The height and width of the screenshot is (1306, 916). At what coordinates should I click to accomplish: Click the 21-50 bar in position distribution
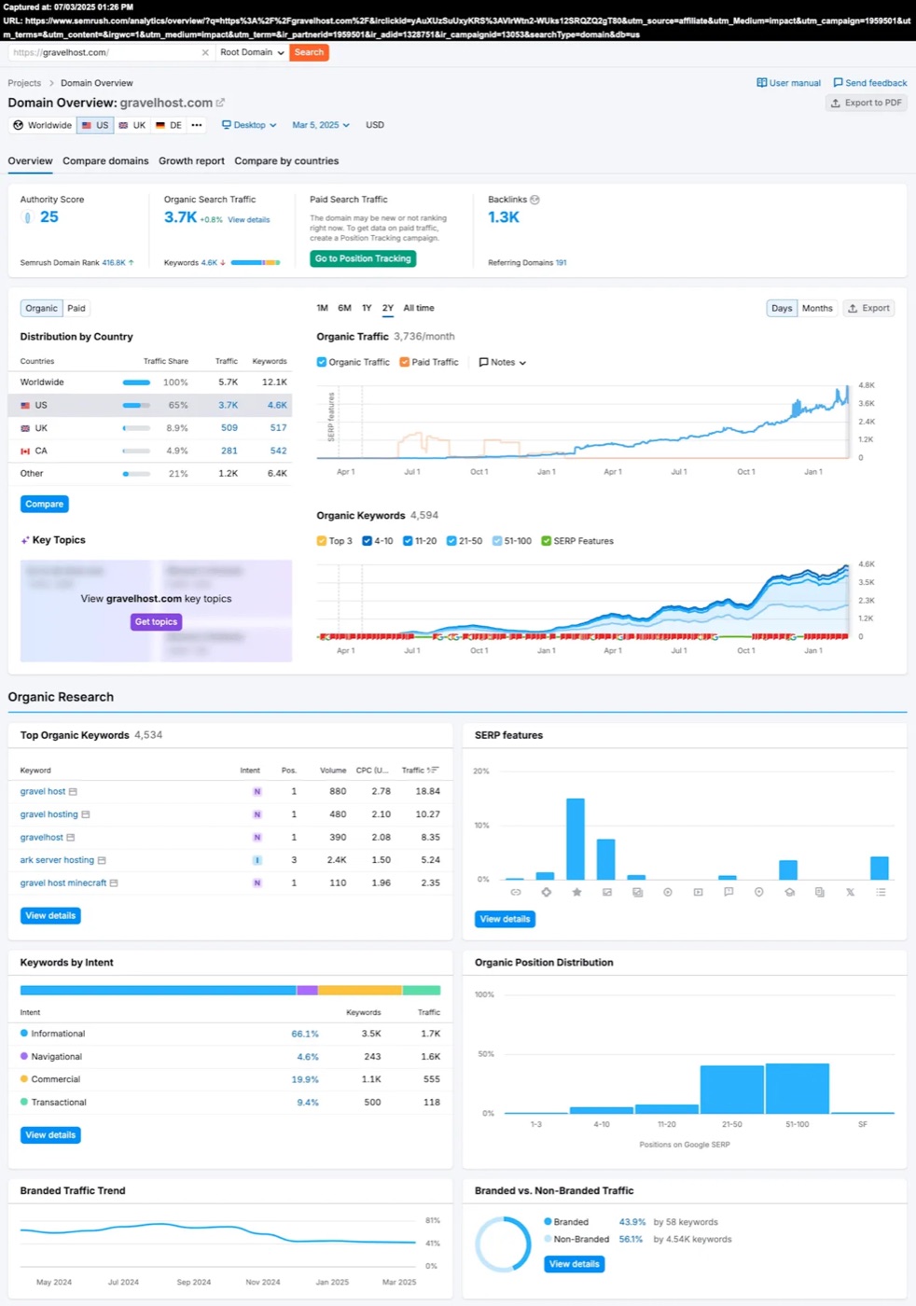(732, 1090)
